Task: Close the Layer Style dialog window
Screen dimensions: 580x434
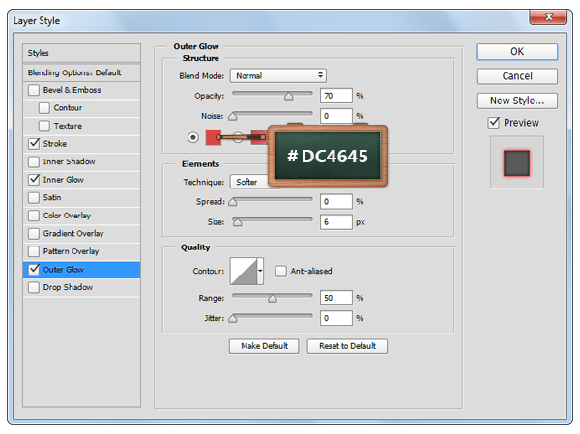Action: 549,17
